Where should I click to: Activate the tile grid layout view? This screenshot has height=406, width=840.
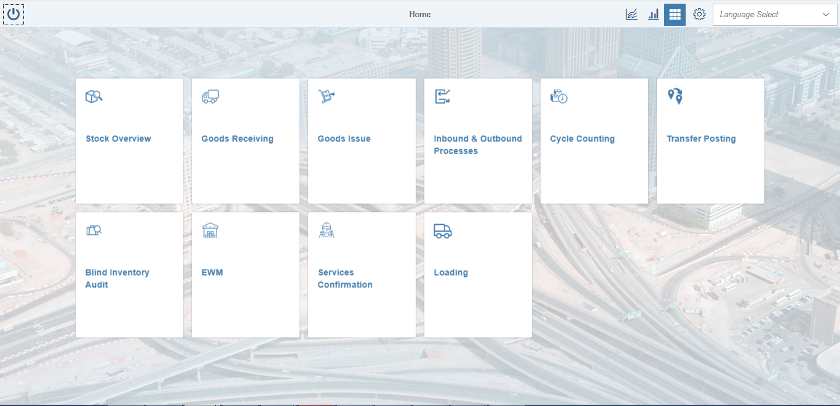pyautogui.click(x=675, y=14)
